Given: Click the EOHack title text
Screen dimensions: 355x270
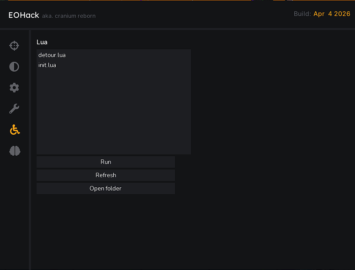Looking at the screenshot, I should (x=24, y=15).
